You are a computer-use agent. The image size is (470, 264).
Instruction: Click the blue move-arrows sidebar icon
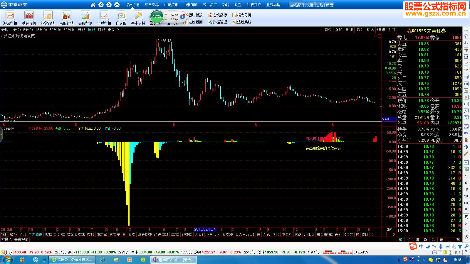466,147
